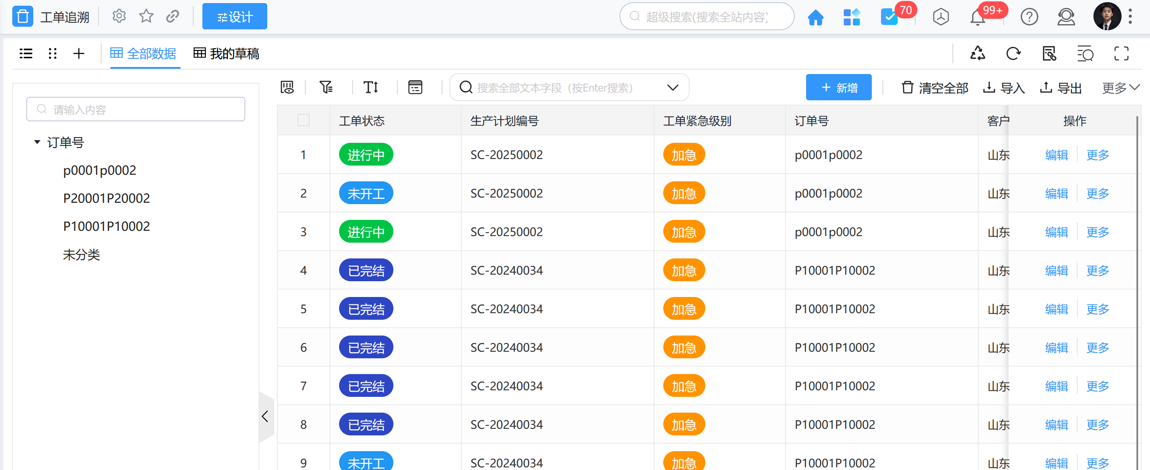Go to home via the house icon
Image resolution: width=1150 pixels, height=470 pixels.
click(815, 18)
